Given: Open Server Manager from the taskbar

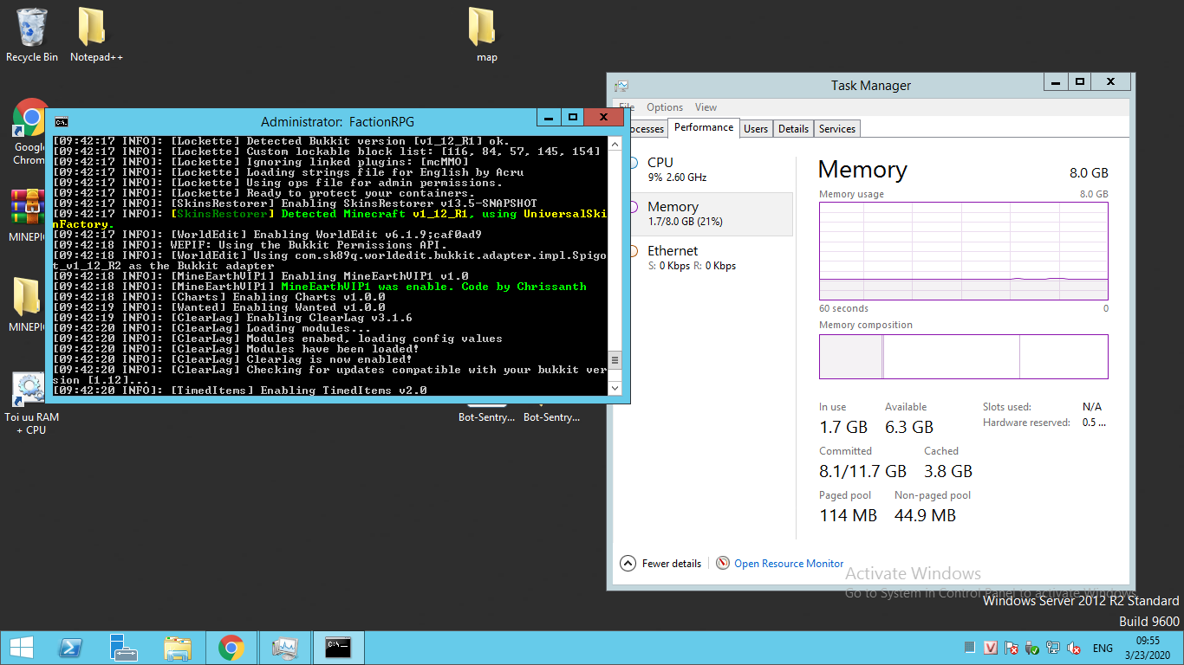Looking at the screenshot, I should [124, 648].
